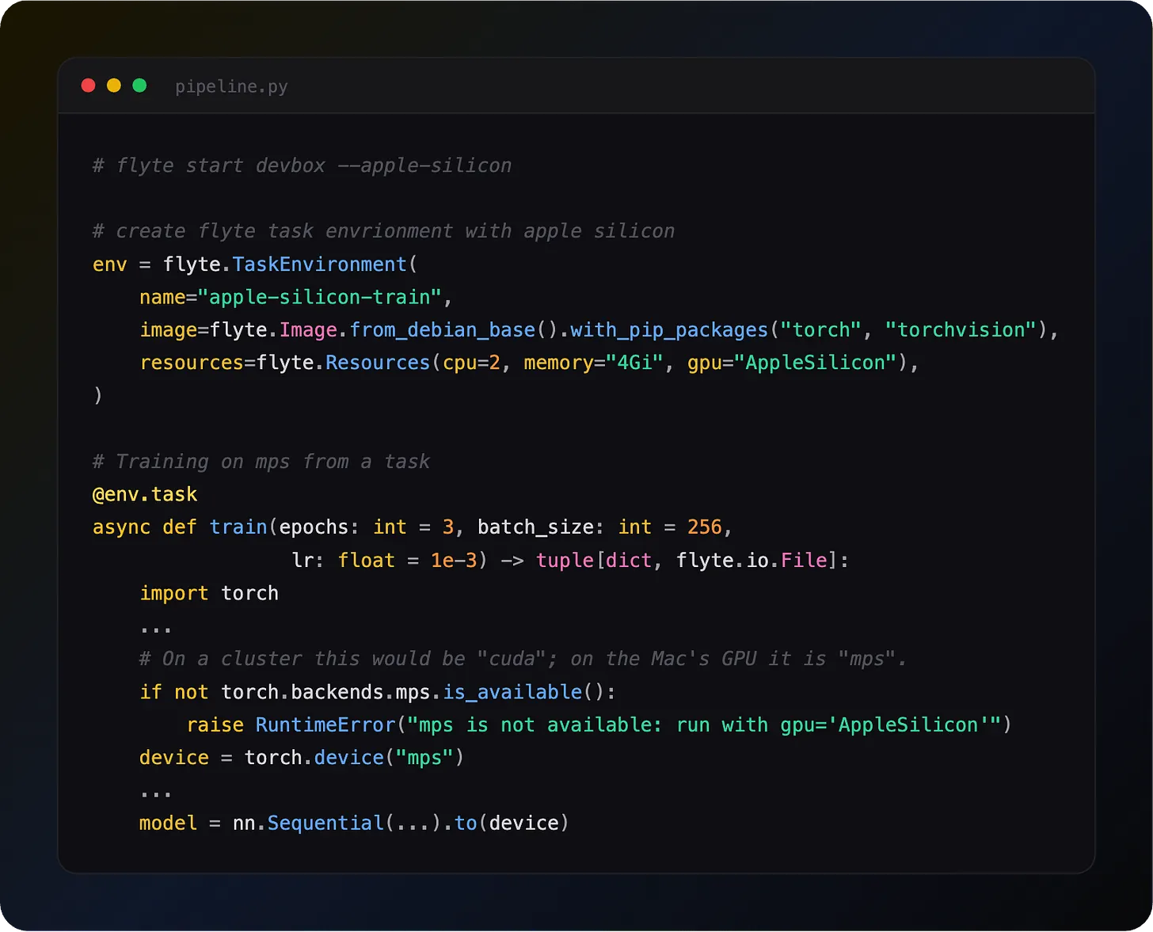Click "File" in flyte.io.File
Image resolution: width=1153 pixels, height=932 pixels.
coord(804,561)
